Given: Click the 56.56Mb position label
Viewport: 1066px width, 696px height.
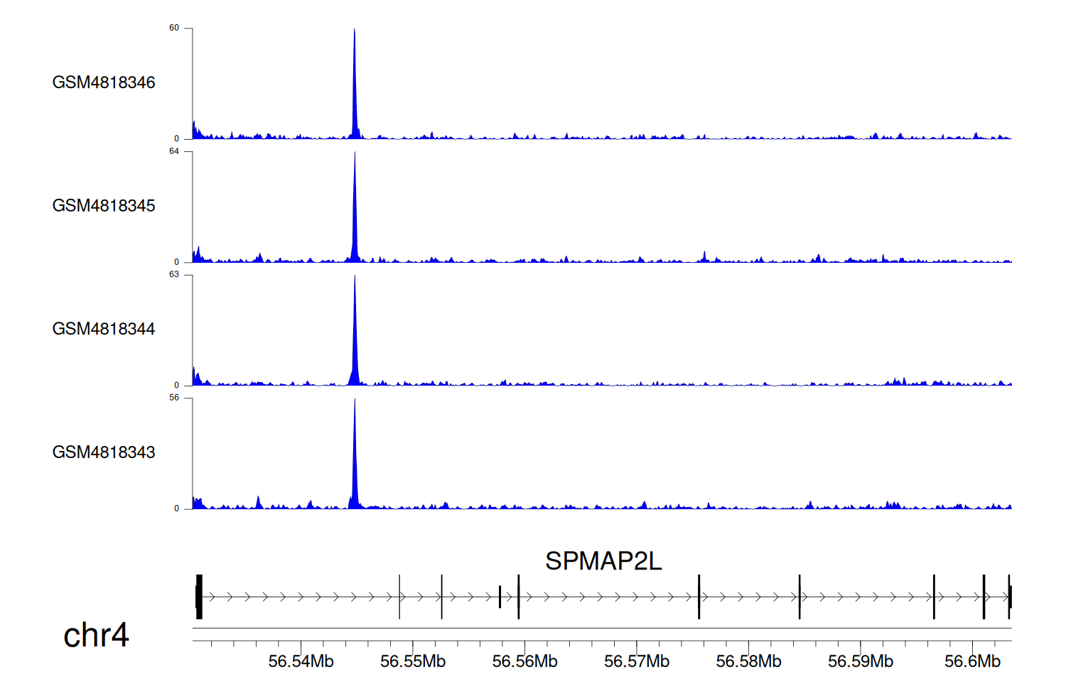Looking at the screenshot, I should click(x=524, y=661).
